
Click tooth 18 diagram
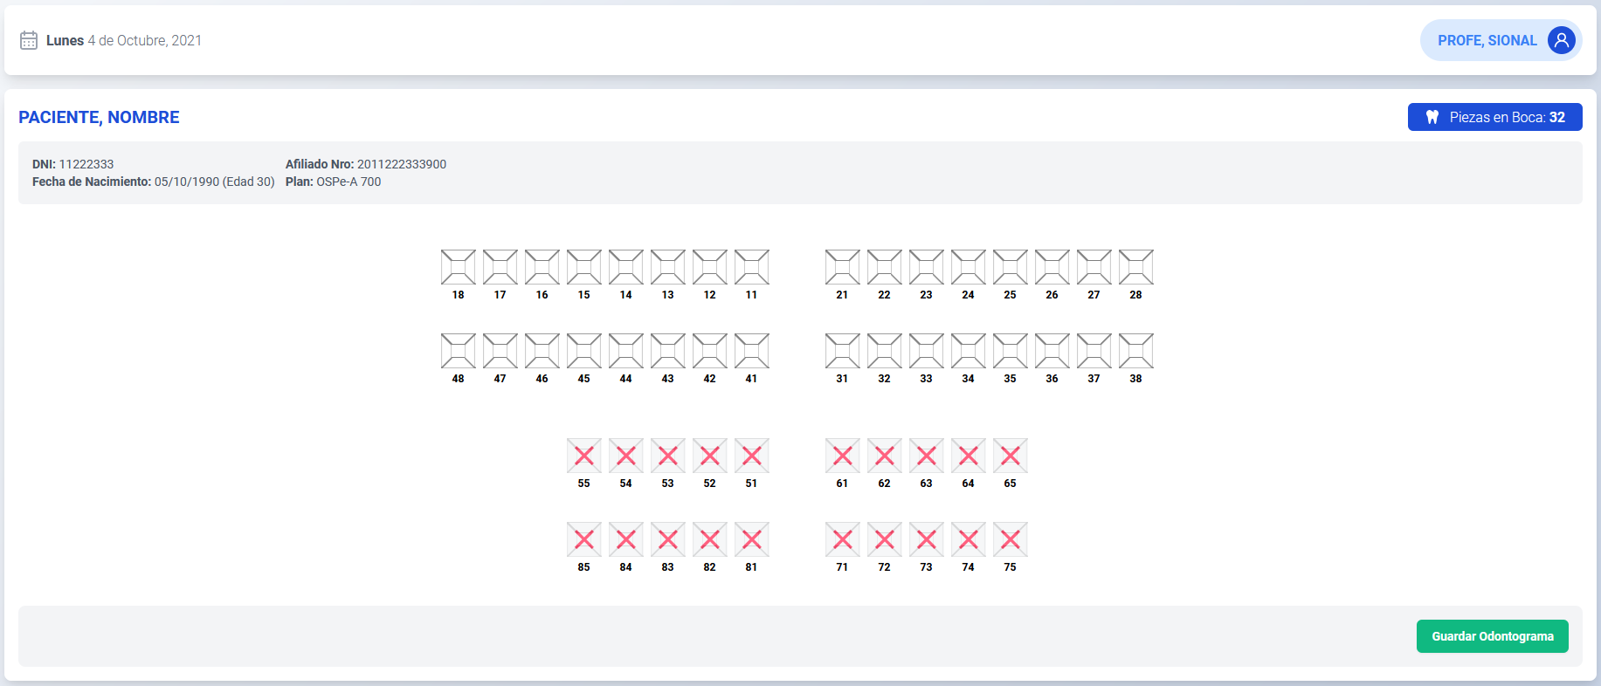click(459, 267)
